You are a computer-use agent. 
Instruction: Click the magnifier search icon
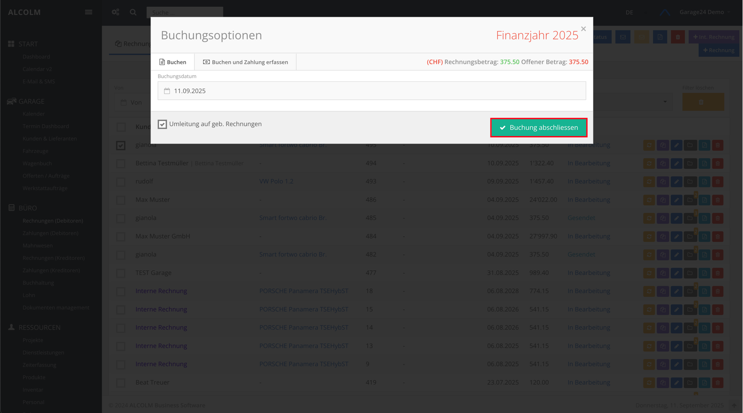pos(133,12)
